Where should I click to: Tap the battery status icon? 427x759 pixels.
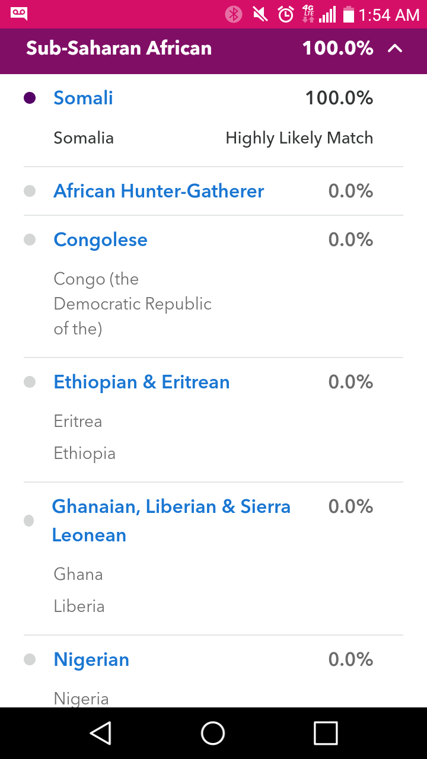[348, 14]
